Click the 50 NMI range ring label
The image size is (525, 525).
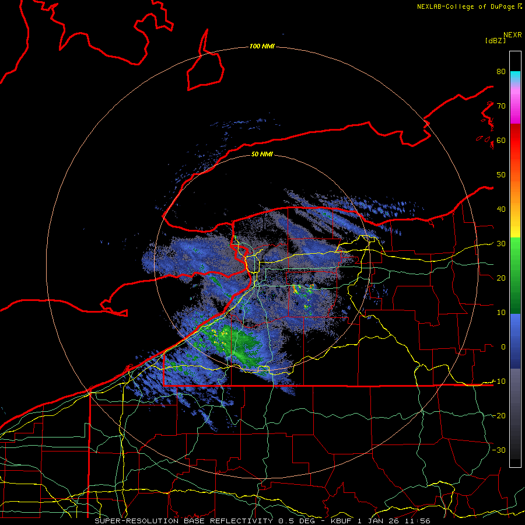pos(262,154)
